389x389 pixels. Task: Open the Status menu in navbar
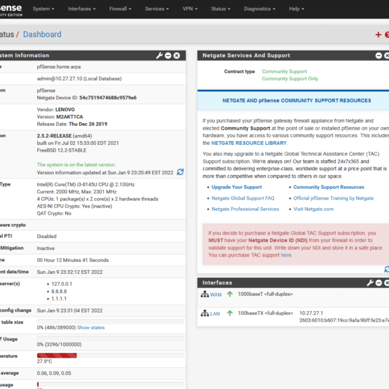(x=221, y=9)
